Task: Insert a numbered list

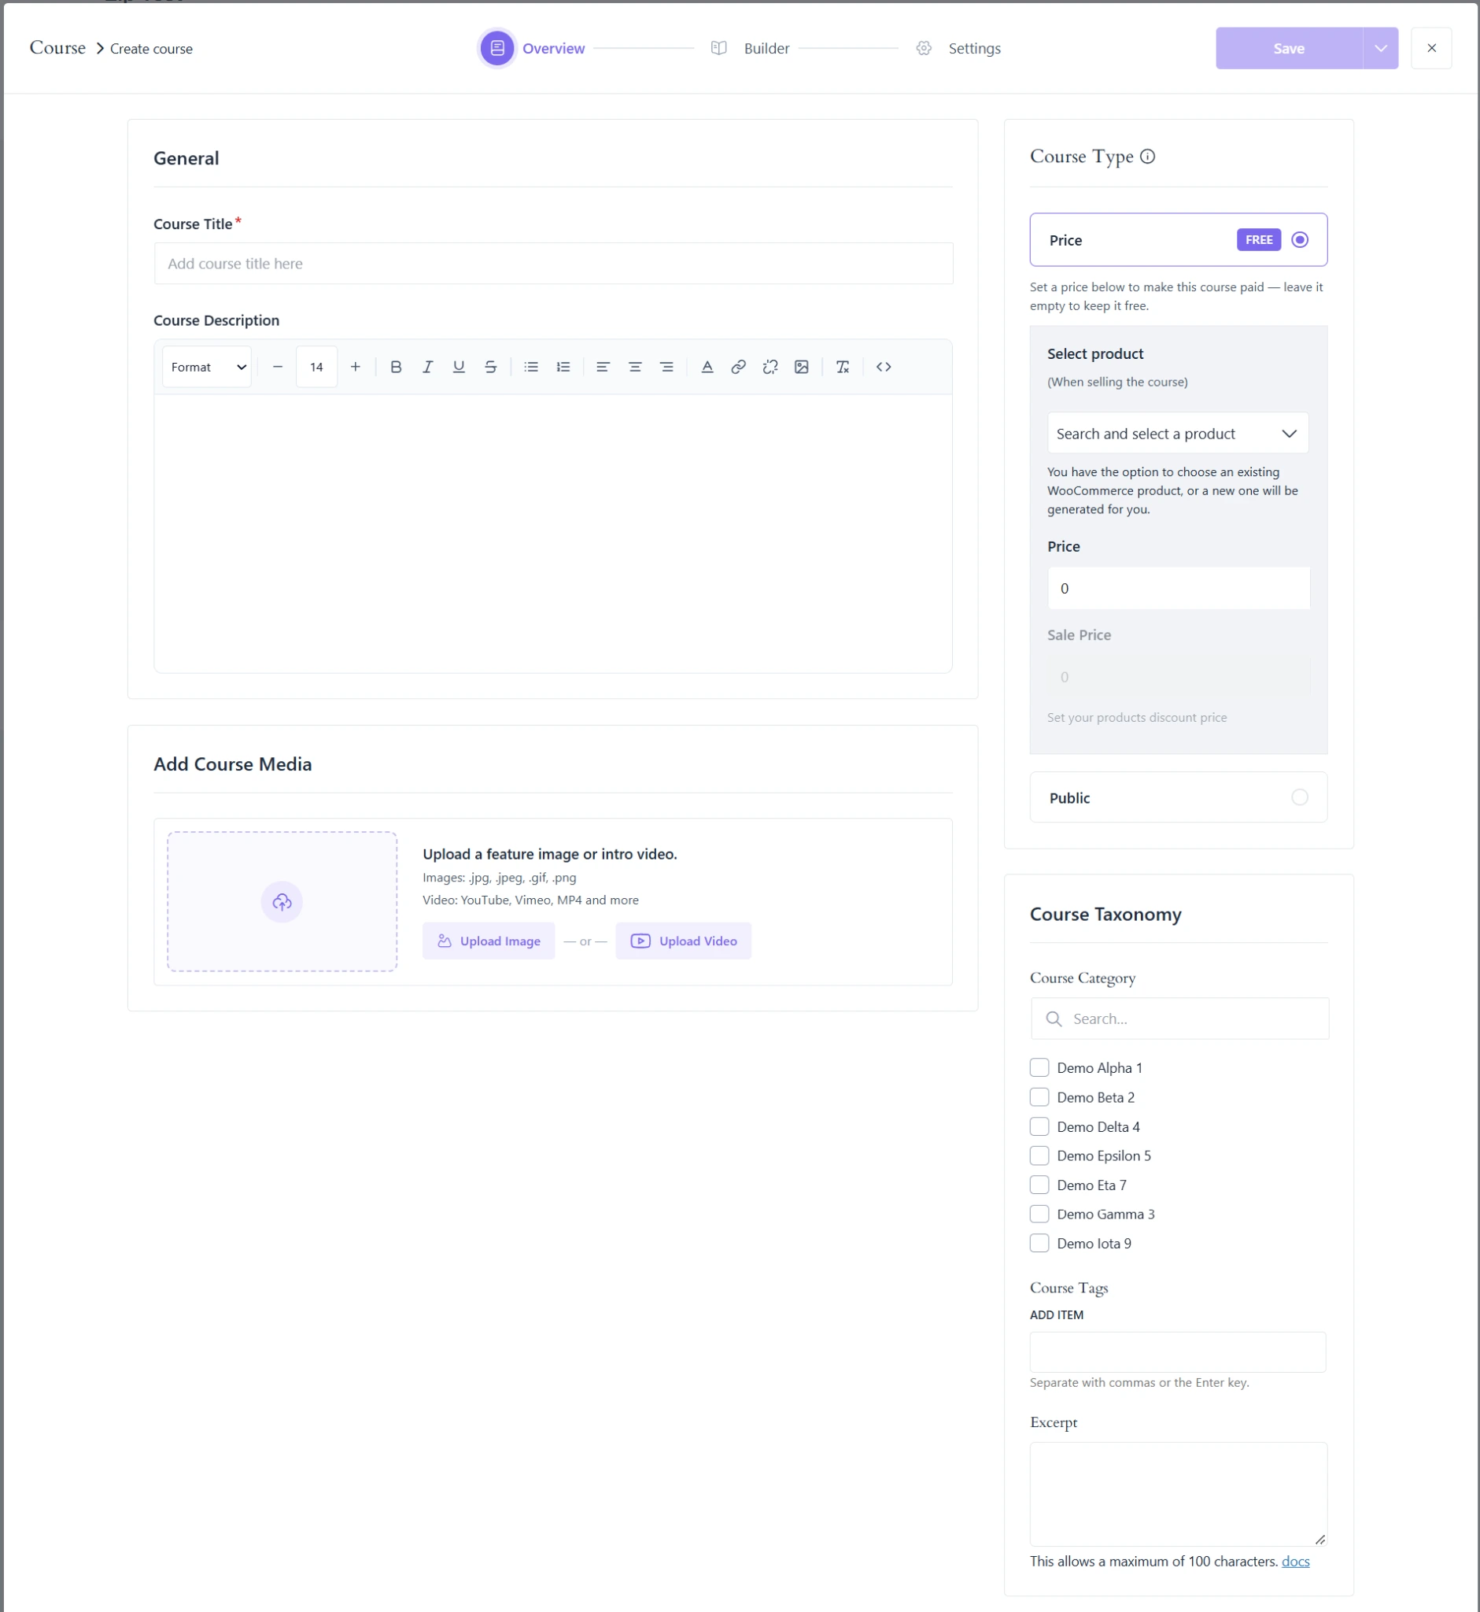Action: (563, 367)
